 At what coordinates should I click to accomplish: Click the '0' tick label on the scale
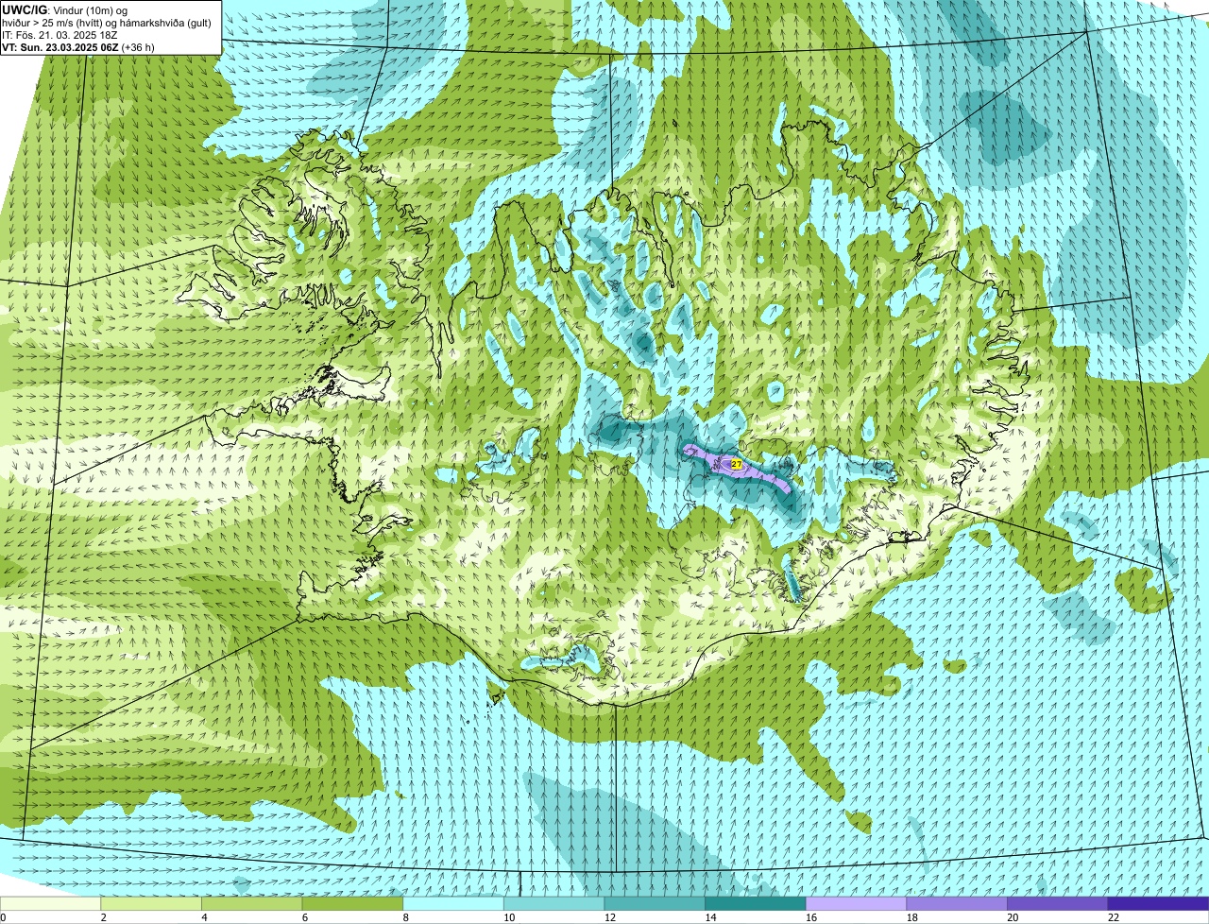pyautogui.click(x=3, y=917)
